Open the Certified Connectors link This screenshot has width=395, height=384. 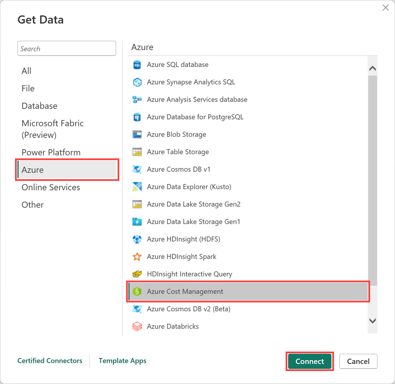point(50,361)
